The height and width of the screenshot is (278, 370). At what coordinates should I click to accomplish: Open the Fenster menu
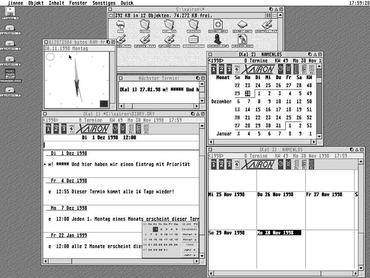[x=78, y=3]
